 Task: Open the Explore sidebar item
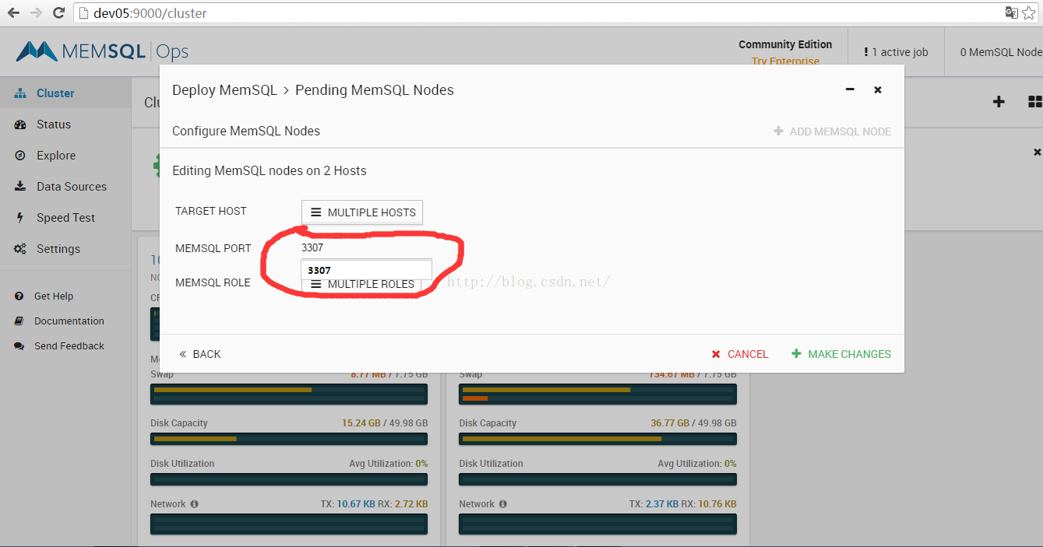coord(65,155)
